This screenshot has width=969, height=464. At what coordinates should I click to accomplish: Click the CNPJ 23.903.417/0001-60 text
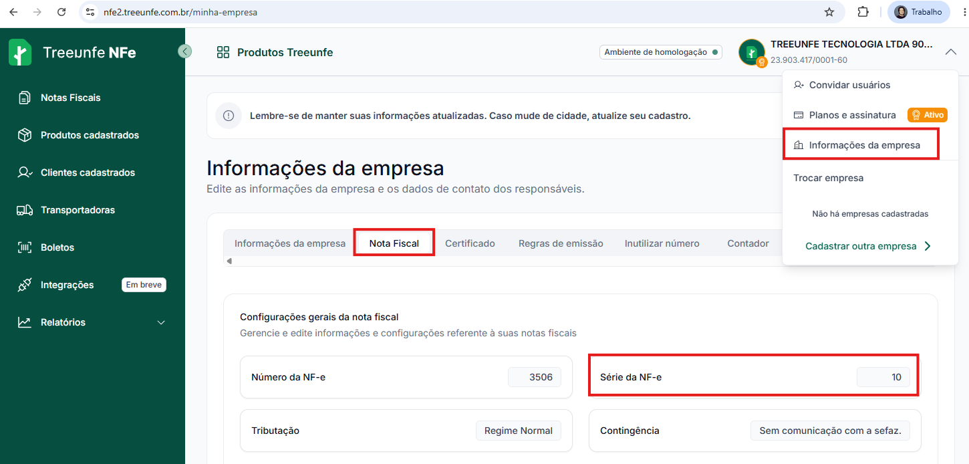coord(809,60)
